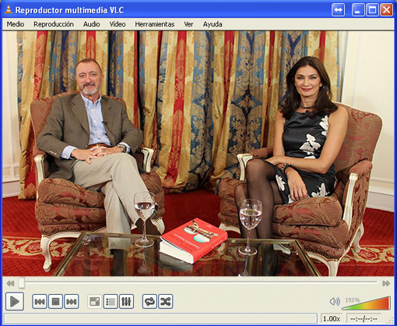
Task: Expand the Herramientas menu
Action: (x=155, y=24)
